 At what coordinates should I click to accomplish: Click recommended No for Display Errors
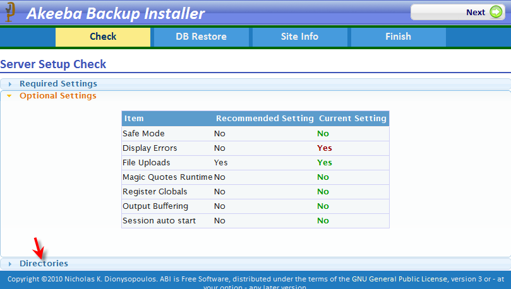click(220, 148)
